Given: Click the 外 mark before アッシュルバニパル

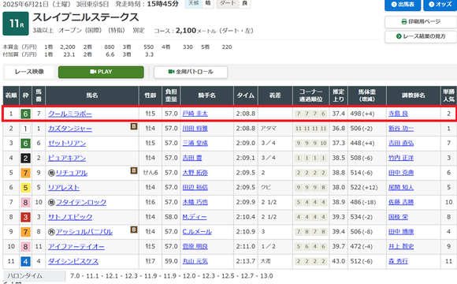Looking at the screenshot, I should coord(51,232).
